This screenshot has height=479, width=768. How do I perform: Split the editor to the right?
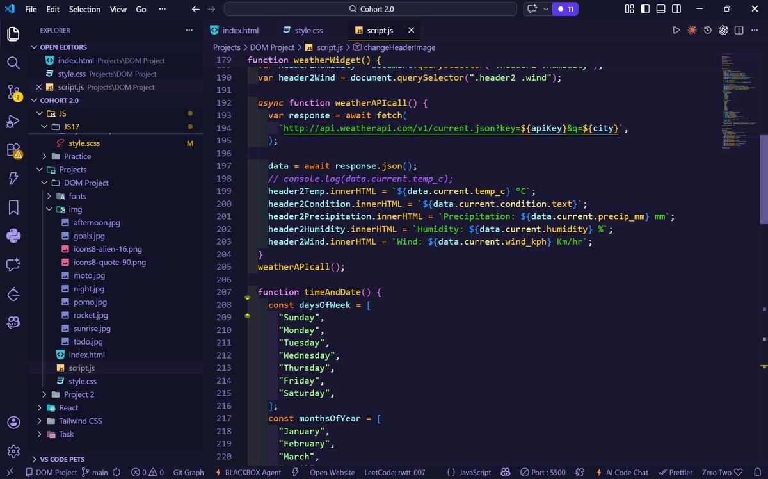coord(739,30)
